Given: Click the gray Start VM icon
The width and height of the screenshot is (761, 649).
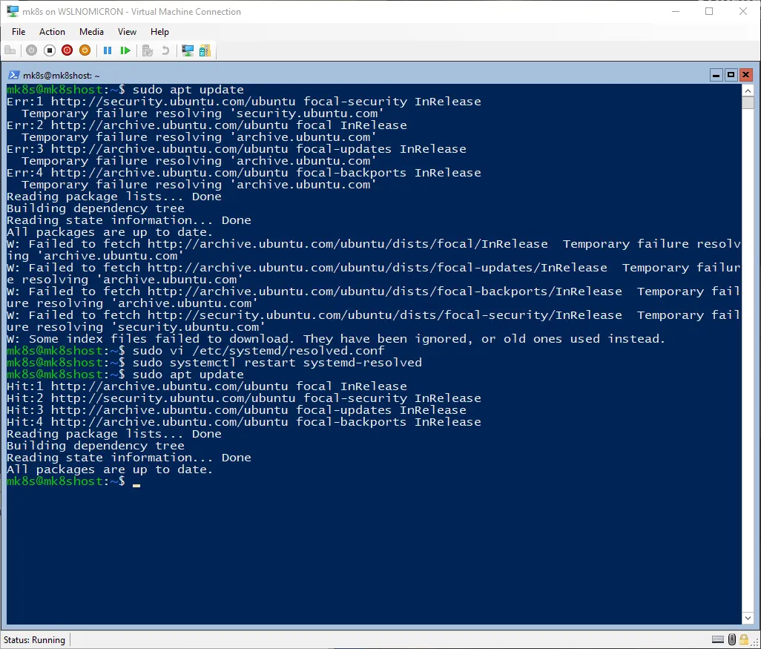Looking at the screenshot, I should [x=31, y=50].
